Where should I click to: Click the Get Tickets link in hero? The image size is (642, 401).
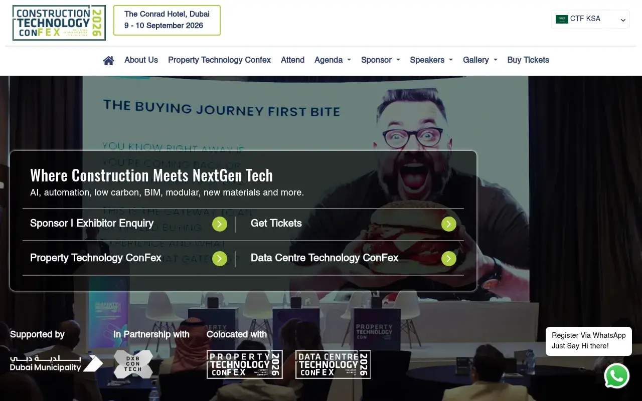276,224
